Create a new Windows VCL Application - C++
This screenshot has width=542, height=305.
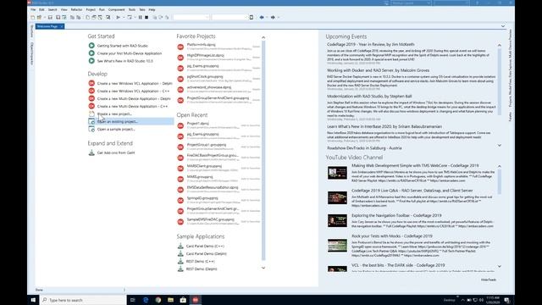pos(133,91)
